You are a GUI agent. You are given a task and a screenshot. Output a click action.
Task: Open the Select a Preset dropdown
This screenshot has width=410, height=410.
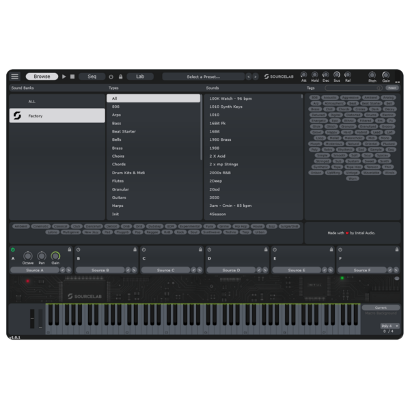[x=204, y=77]
